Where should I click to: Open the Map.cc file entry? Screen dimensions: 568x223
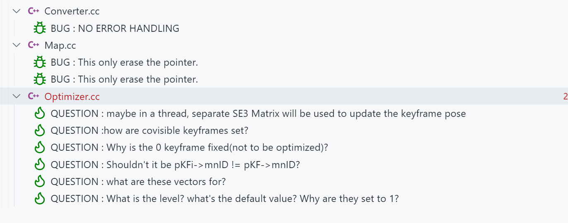pyautogui.click(x=60, y=45)
